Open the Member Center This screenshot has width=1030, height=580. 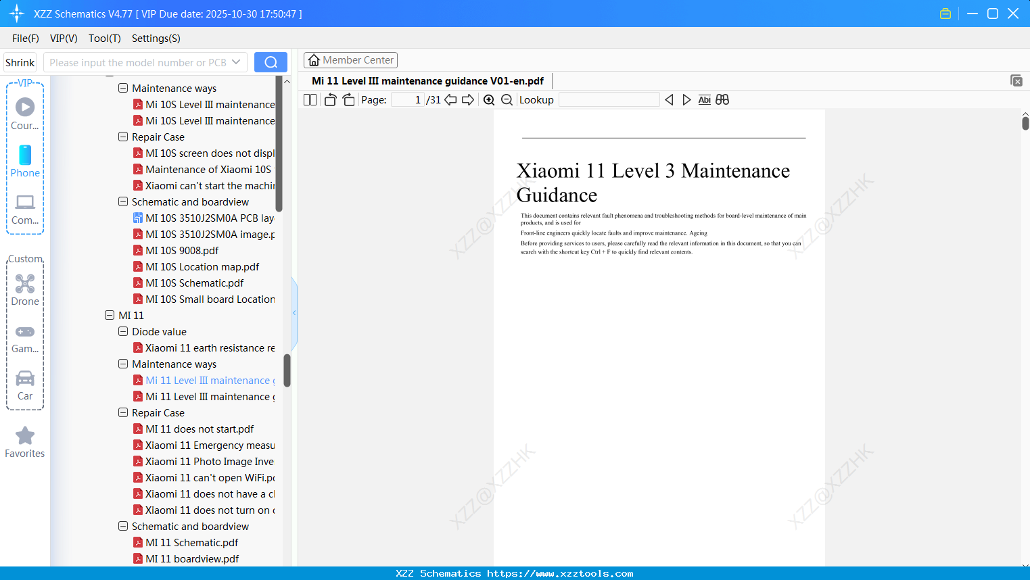click(350, 59)
